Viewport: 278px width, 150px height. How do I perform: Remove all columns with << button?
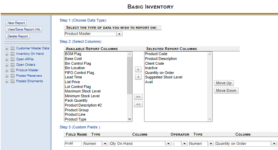[x=138, y=104]
